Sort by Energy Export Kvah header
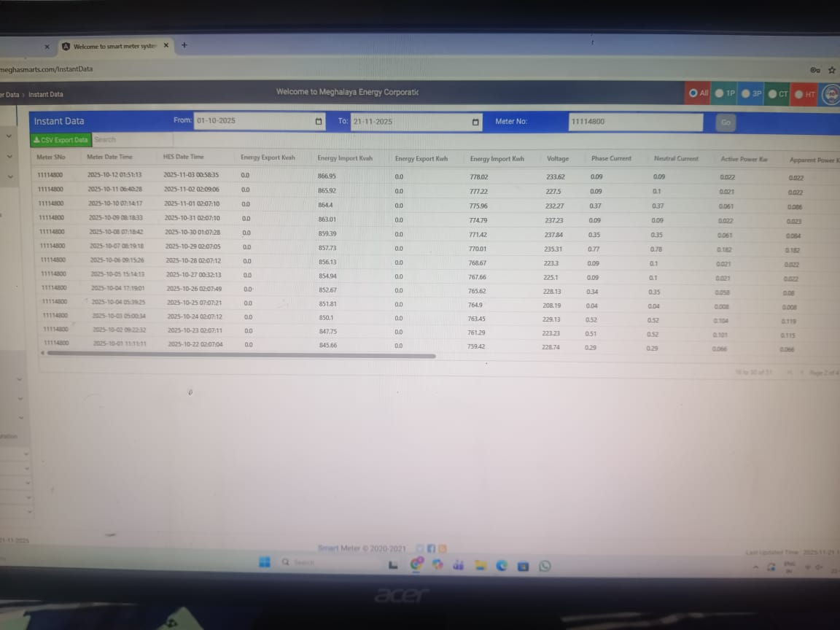Viewport: 840px width, 630px height. 268,157
